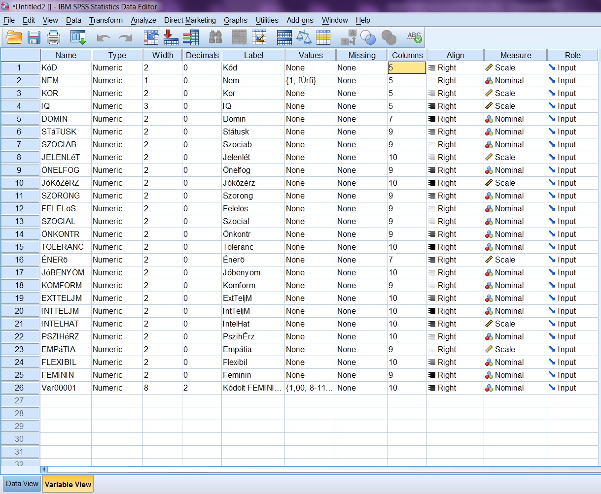The image size is (601, 494).
Task: Open the Analyze menu
Action: [x=143, y=20]
